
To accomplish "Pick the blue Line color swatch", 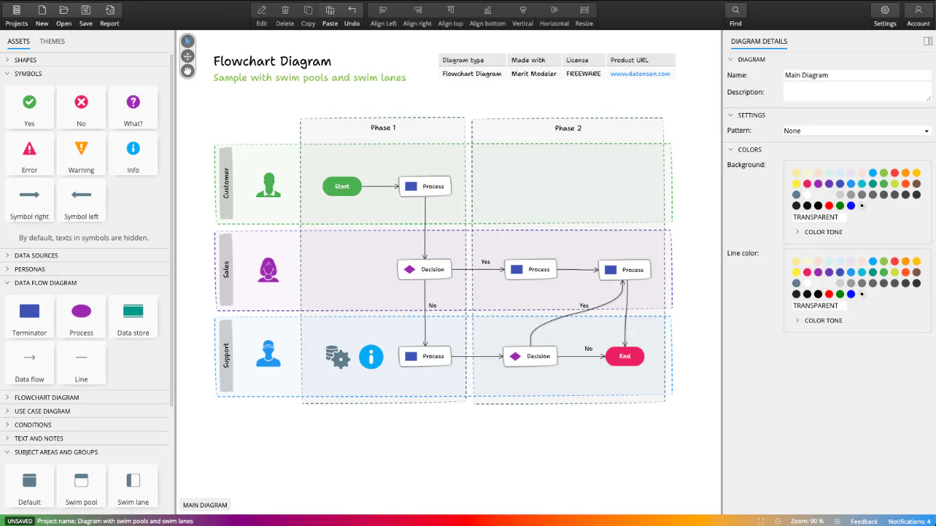I will pyautogui.click(x=851, y=294).
